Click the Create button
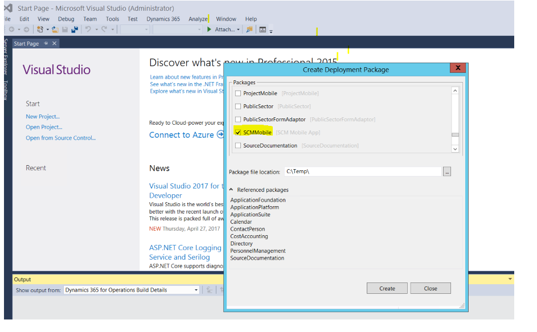Image resolution: width=537 pixels, height=332 pixels. 387,288
